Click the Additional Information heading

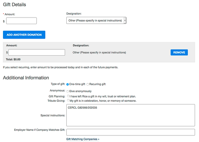[x=26, y=78]
